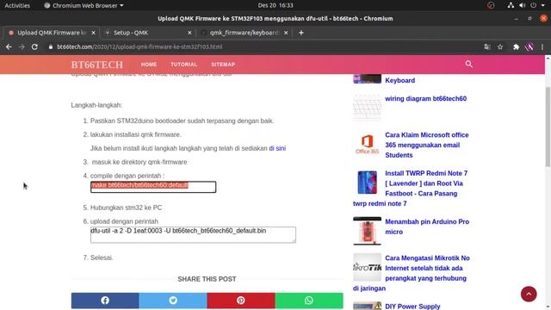Click the red back-to-top arrow button
The image size is (551, 310).
[529, 294]
